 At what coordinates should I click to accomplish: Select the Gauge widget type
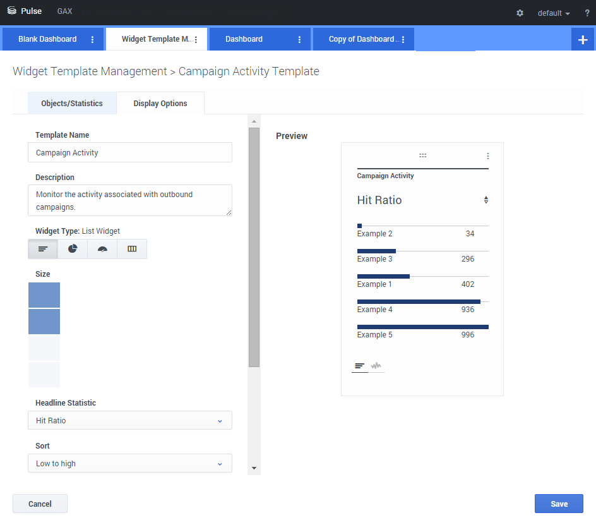click(x=102, y=249)
